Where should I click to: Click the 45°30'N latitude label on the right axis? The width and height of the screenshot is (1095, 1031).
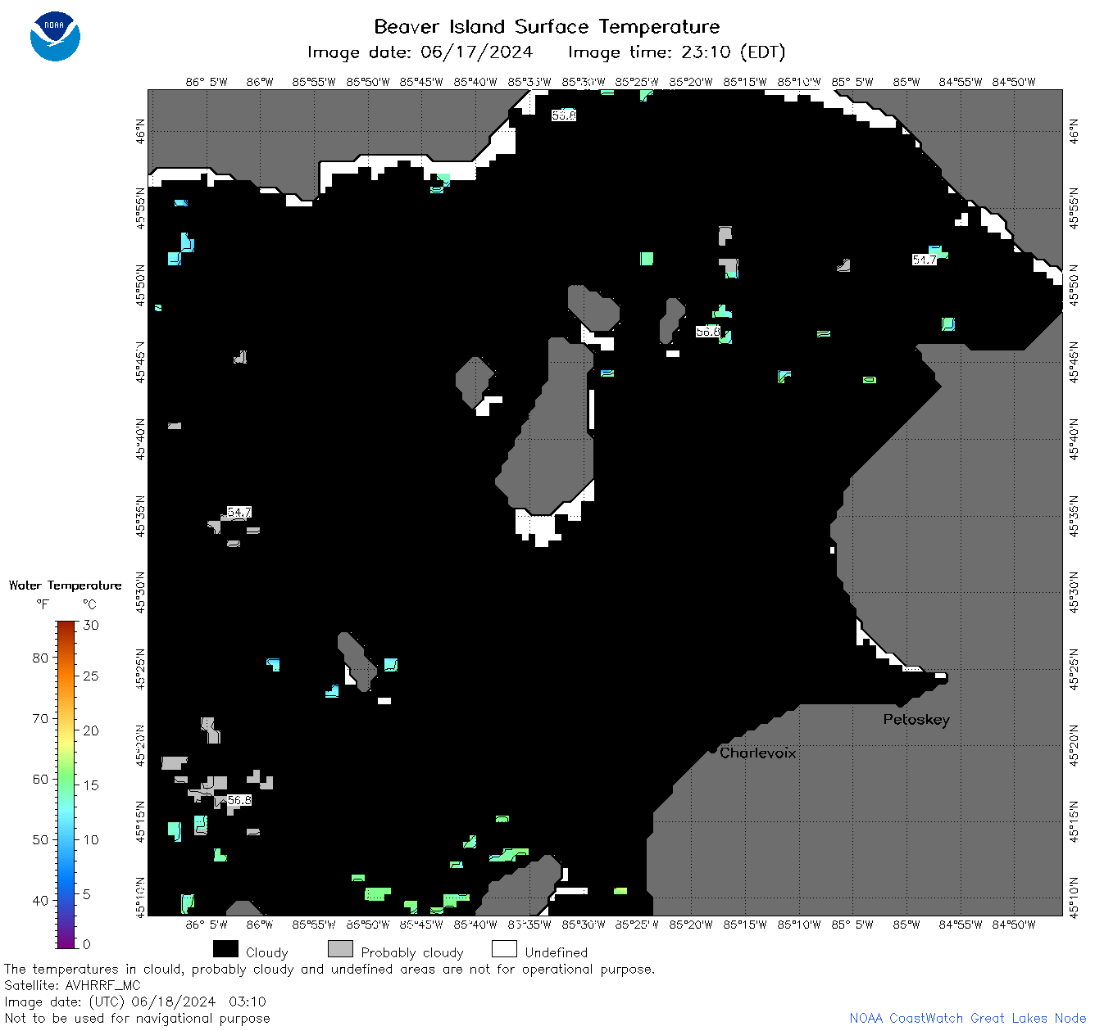point(1075,592)
